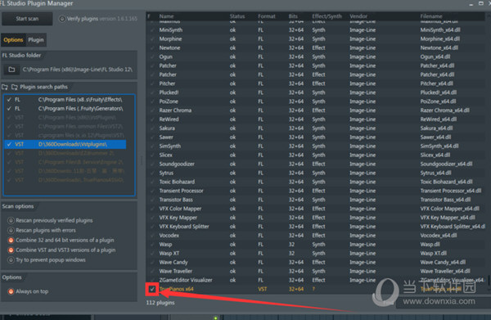Open the FL Studio folder browse icon
This screenshot has width=491, height=320.
tap(11, 70)
